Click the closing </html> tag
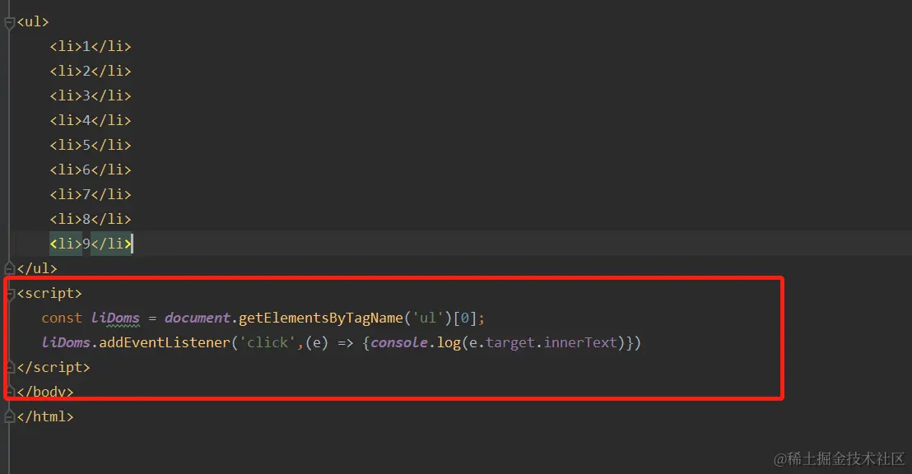The height and width of the screenshot is (474, 912). 45,416
